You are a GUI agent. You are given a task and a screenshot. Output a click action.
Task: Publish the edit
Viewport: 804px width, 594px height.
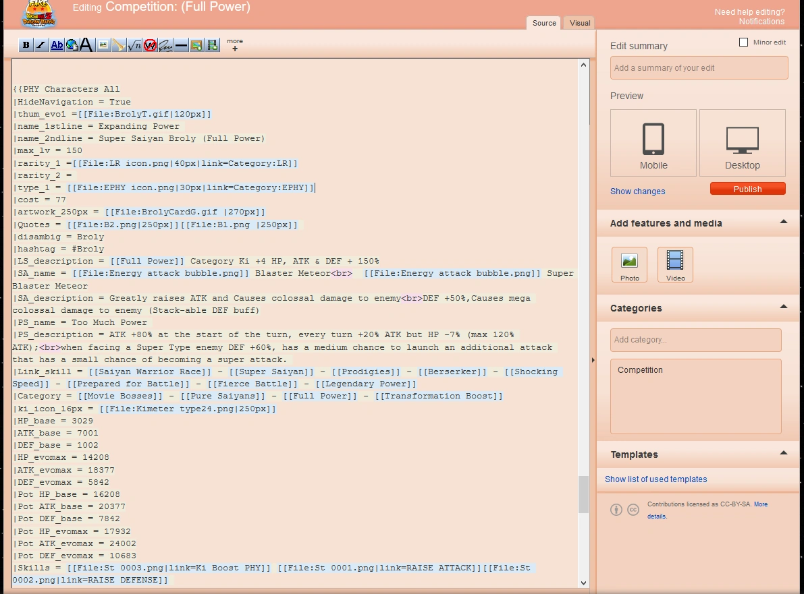pyautogui.click(x=747, y=189)
